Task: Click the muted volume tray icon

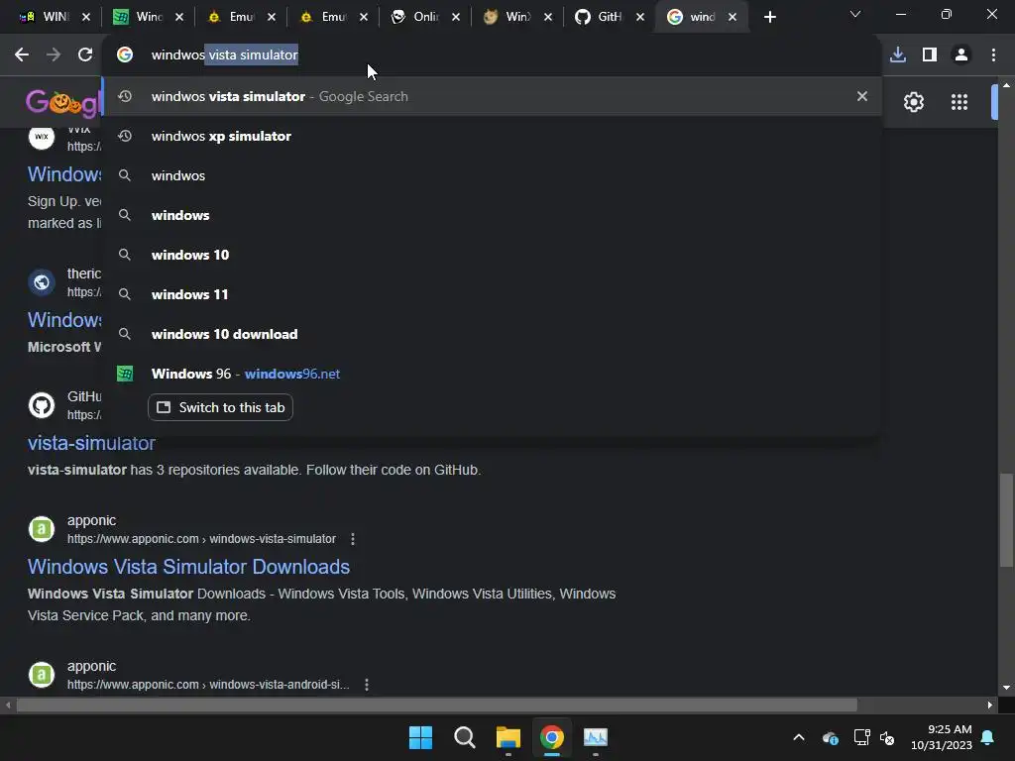Action: (887, 737)
